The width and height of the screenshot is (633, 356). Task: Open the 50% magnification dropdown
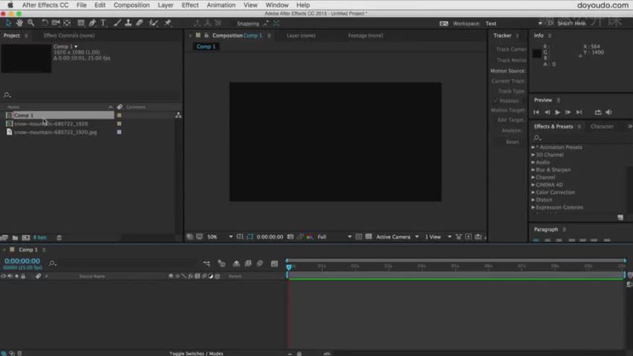tap(220, 237)
